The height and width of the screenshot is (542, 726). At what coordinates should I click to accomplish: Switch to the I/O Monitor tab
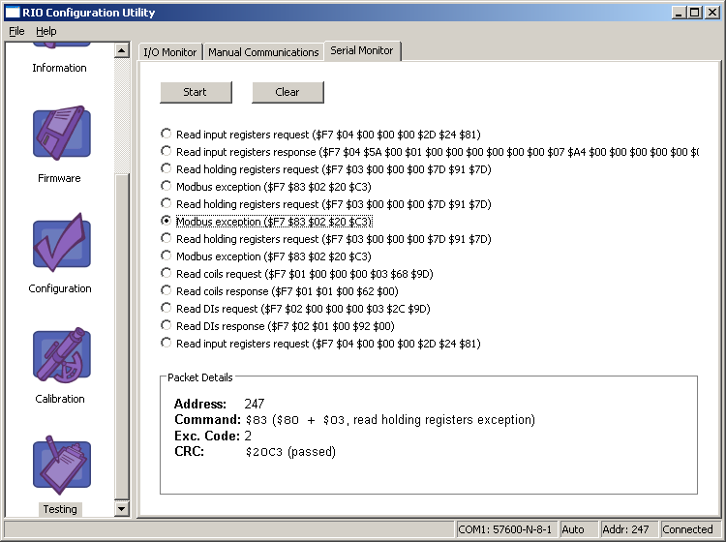(169, 52)
